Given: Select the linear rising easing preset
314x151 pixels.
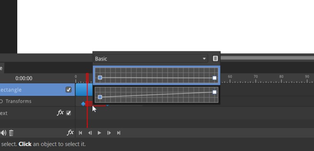Looking at the screenshot, I should pyautogui.click(x=157, y=95).
